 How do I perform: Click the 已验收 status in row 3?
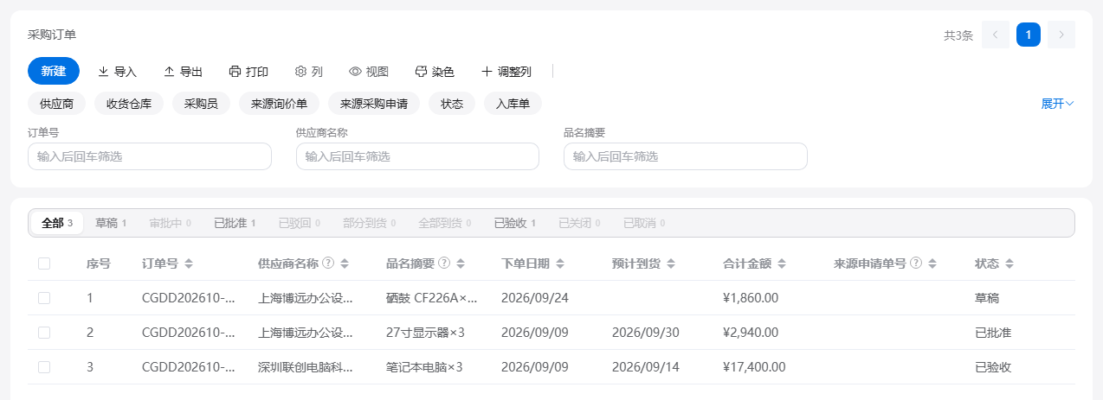coord(993,367)
